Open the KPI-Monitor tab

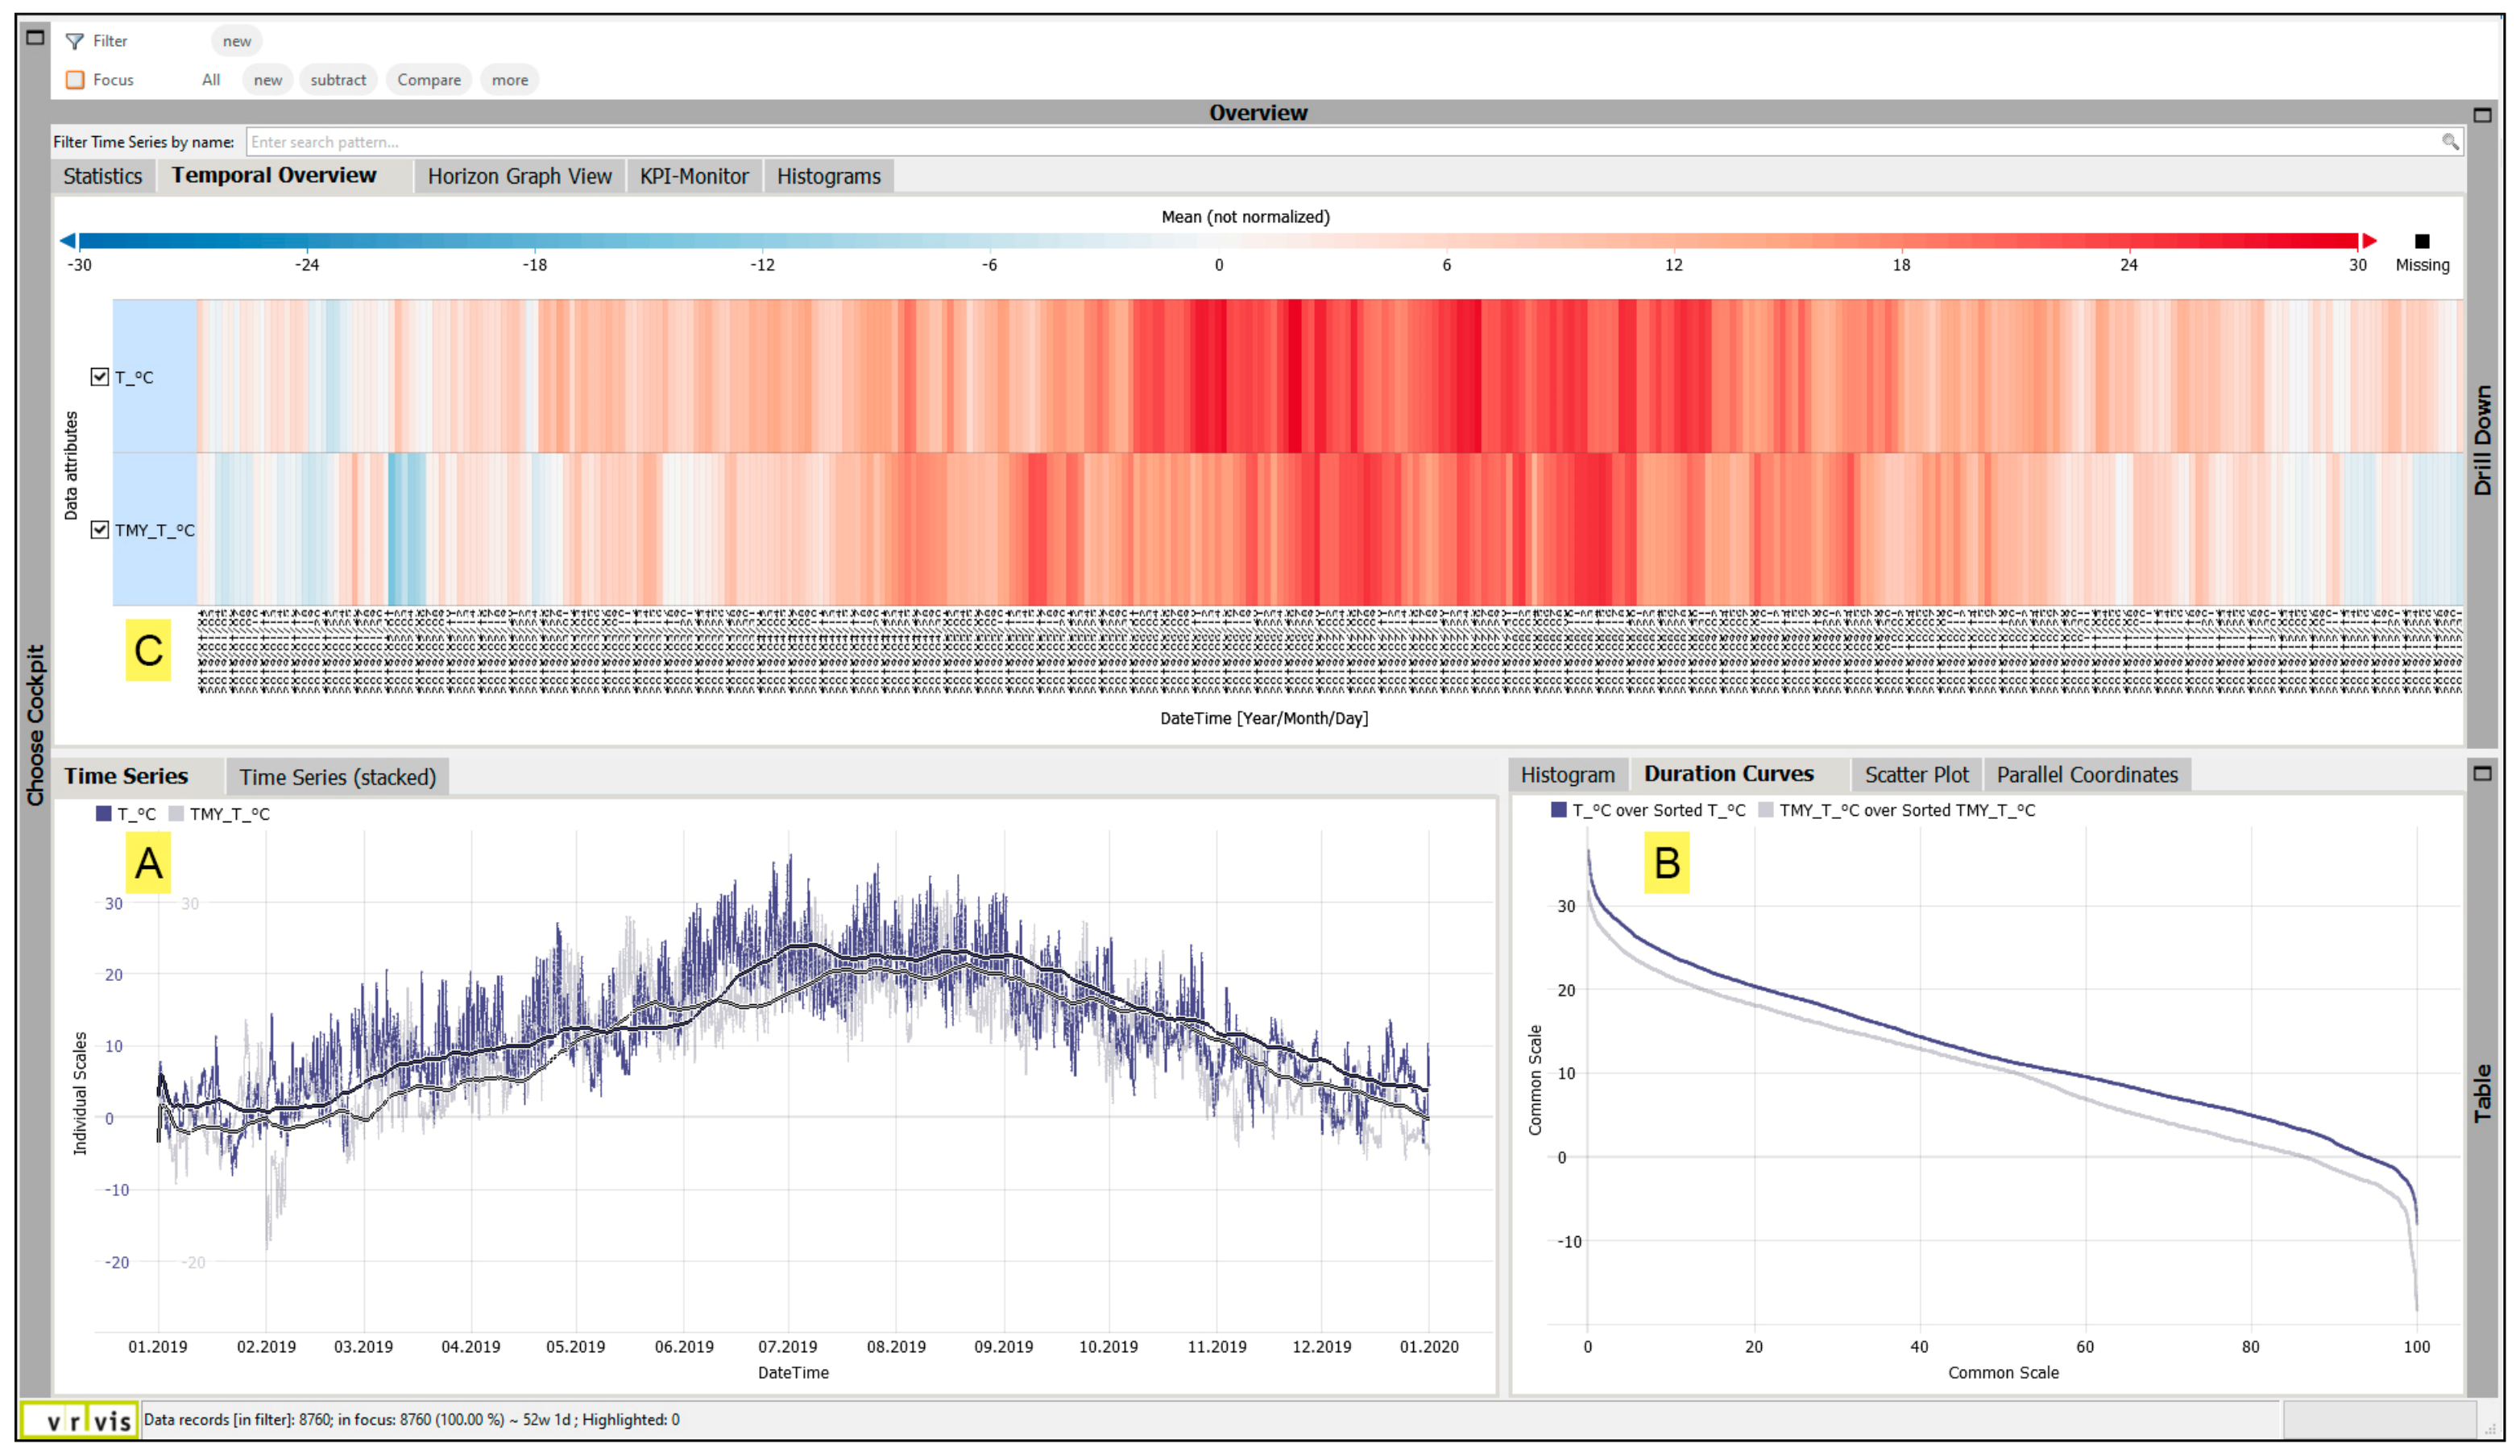[x=694, y=177]
